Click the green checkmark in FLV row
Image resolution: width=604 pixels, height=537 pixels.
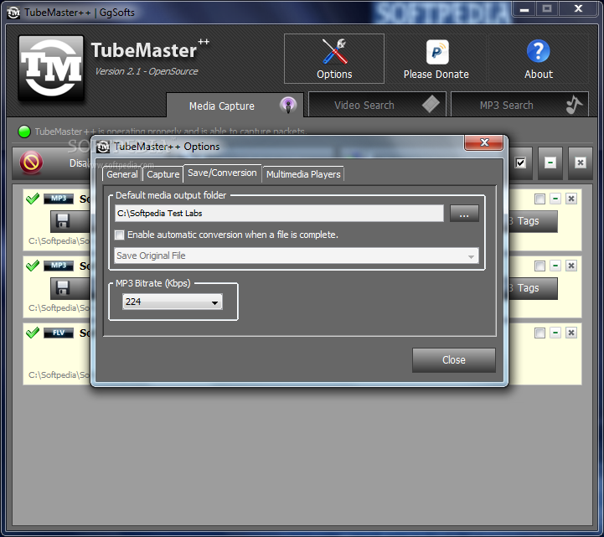pyautogui.click(x=33, y=333)
